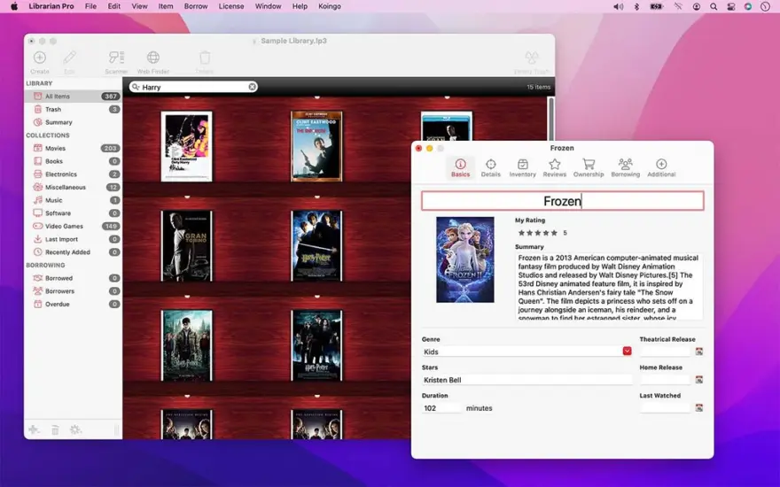Open the Last Import collection
The image size is (780, 487).
click(x=73, y=239)
